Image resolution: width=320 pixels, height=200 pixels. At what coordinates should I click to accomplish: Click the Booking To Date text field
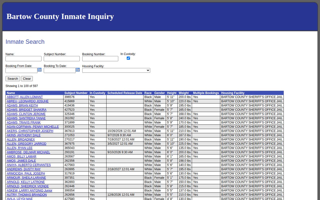(60, 70)
